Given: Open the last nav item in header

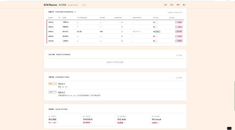Looking at the screenshot, I should 184,5.
